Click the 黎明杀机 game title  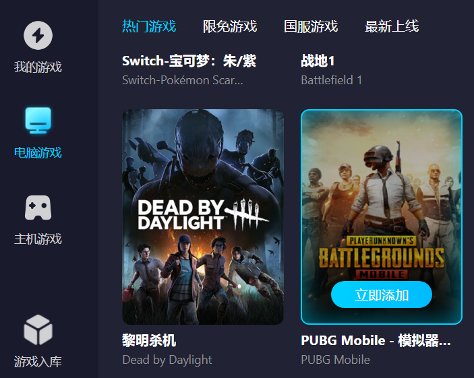click(x=149, y=340)
